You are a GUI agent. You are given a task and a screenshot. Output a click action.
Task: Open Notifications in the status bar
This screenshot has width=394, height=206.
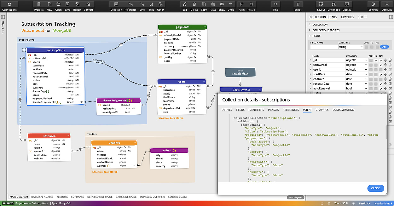click(383, 203)
